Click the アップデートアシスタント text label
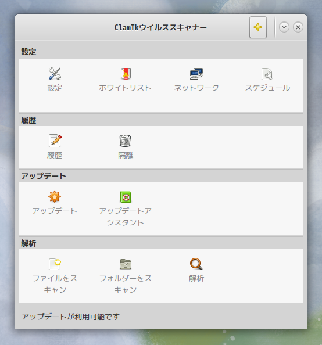The image size is (322, 345). click(126, 217)
